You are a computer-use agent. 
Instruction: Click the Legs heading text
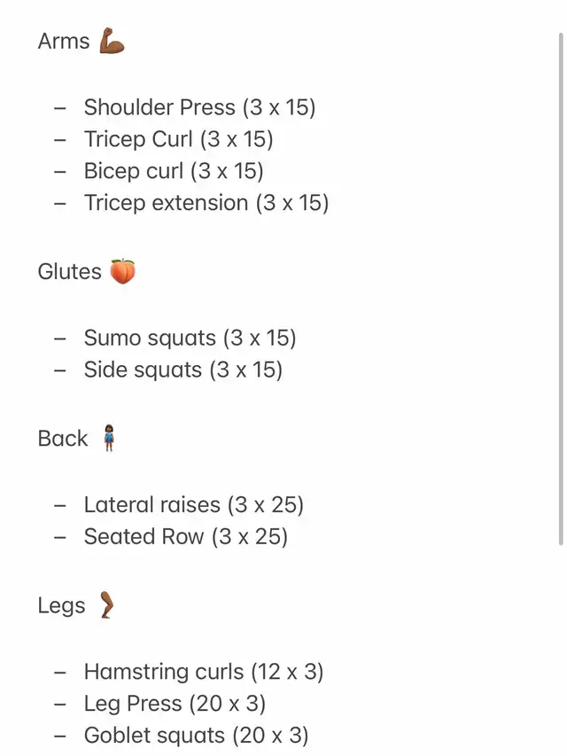[x=61, y=606]
